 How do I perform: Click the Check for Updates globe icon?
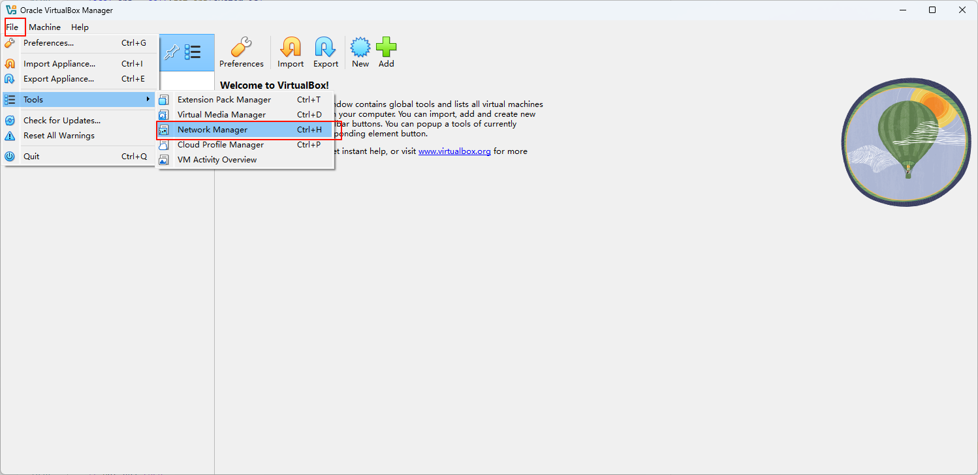10,121
